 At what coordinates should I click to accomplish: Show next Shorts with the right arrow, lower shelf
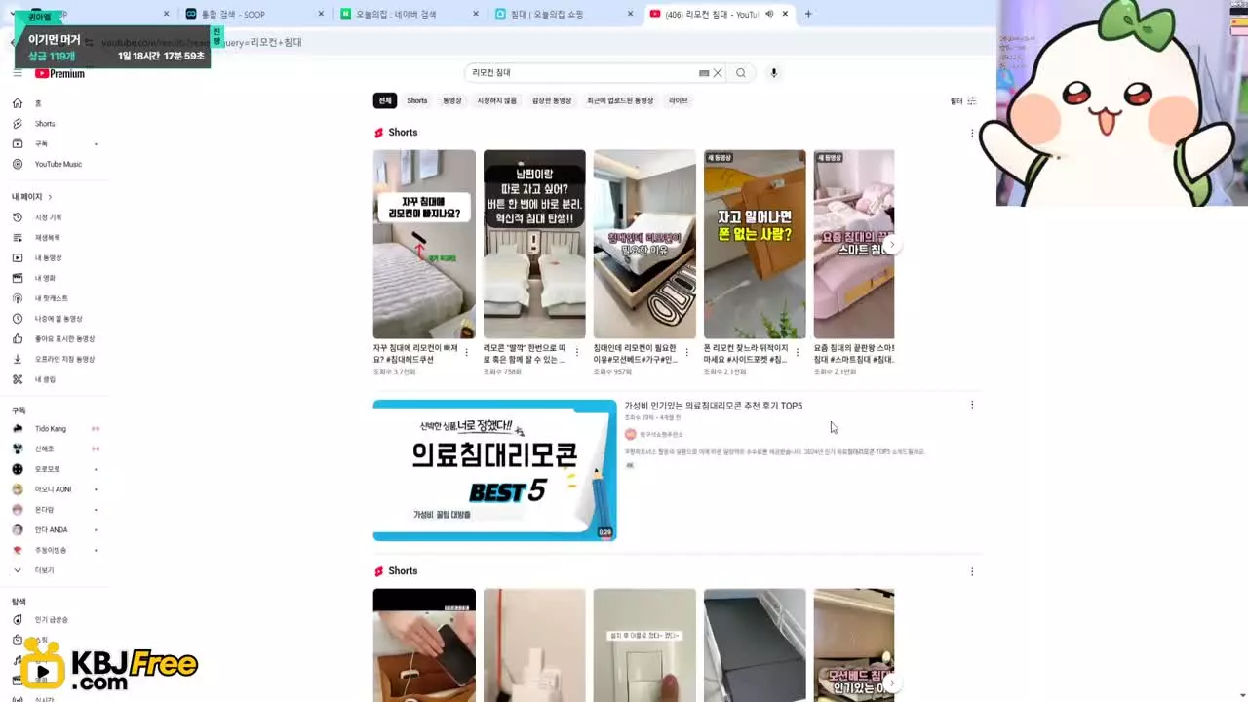click(890, 683)
